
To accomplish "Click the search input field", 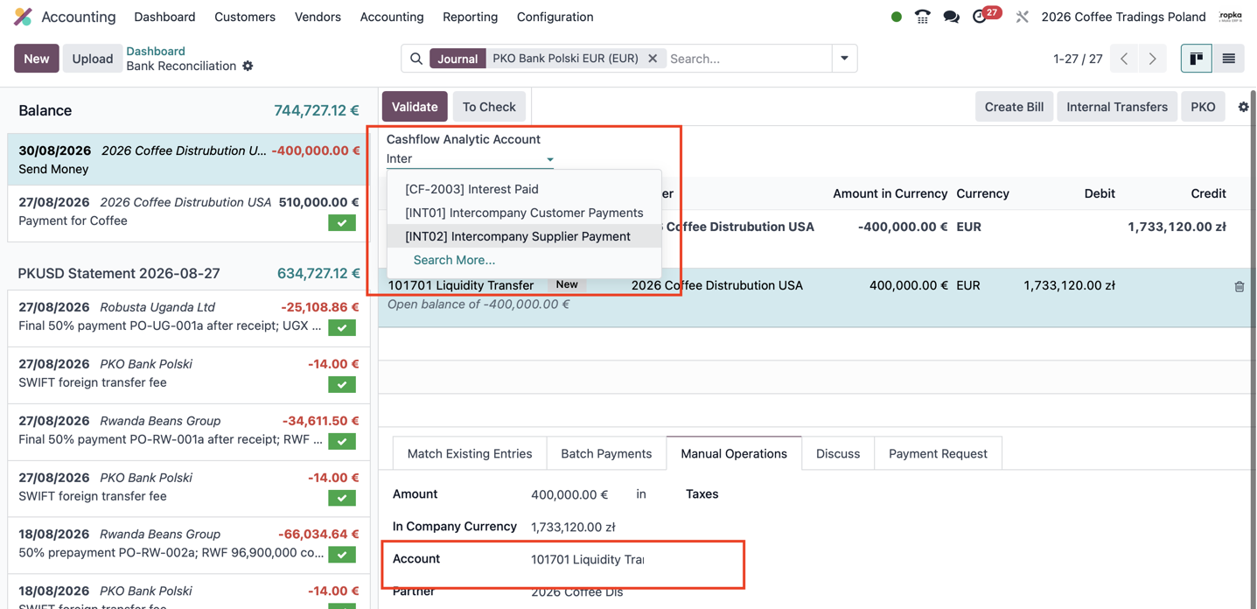I will [x=748, y=59].
